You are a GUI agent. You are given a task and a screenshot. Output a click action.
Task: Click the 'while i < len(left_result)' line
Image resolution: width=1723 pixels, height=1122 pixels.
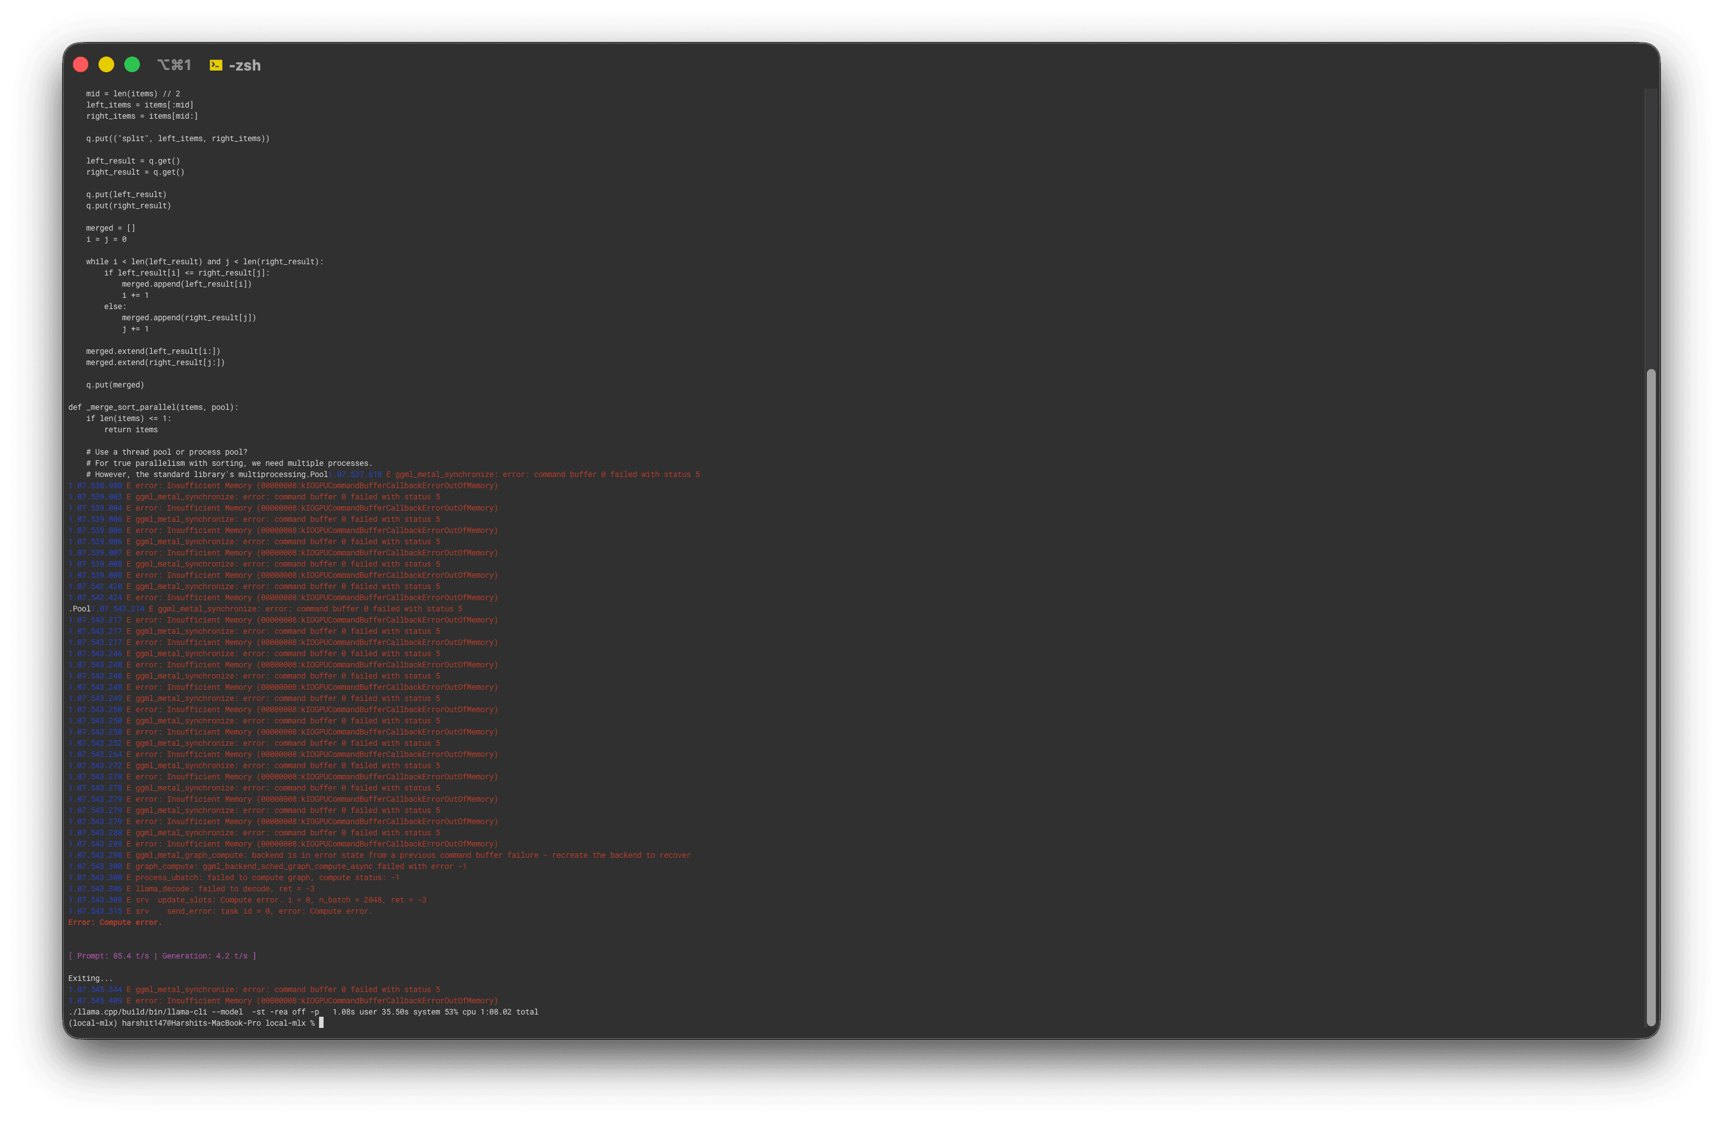point(205,262)
